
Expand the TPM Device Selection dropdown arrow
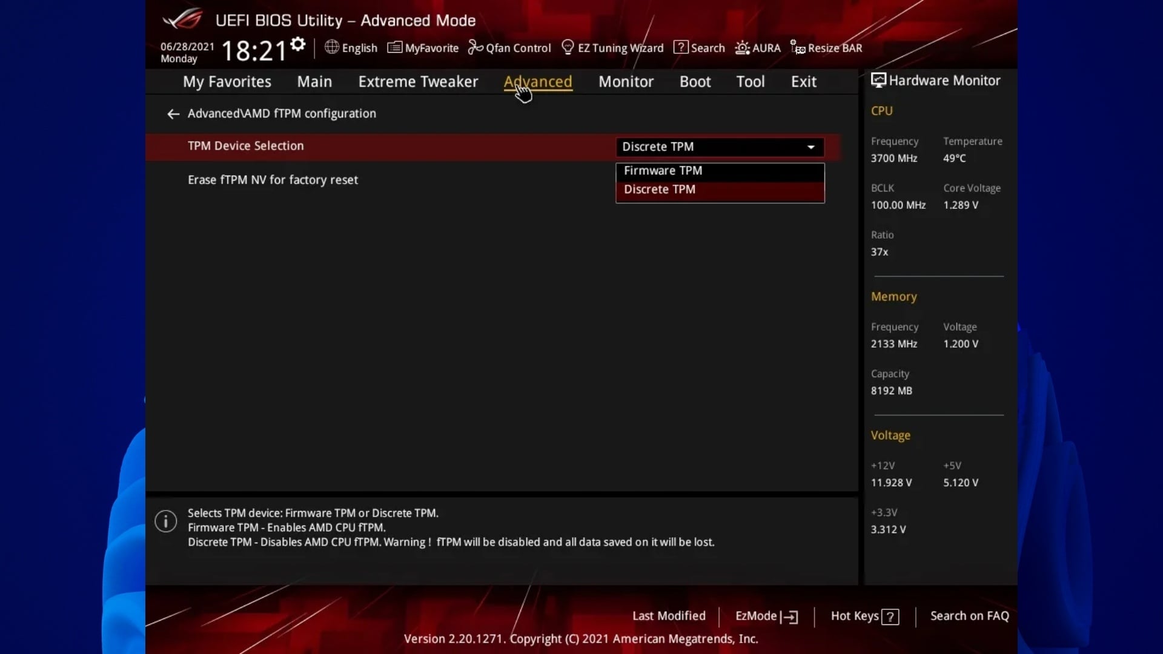click(810, 147)
